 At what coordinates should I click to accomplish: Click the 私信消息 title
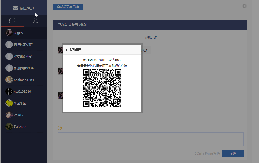click(x=27, y=8)
